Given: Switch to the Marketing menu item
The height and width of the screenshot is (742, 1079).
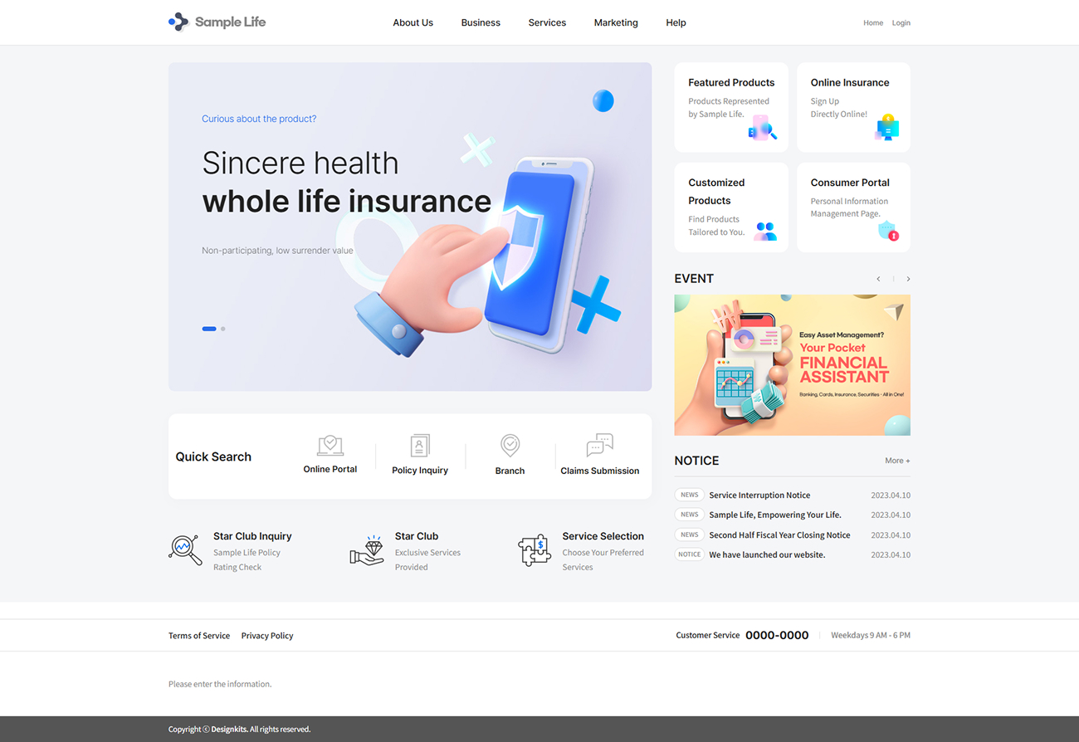Looking at the screenshot, I should pos(616,22).
